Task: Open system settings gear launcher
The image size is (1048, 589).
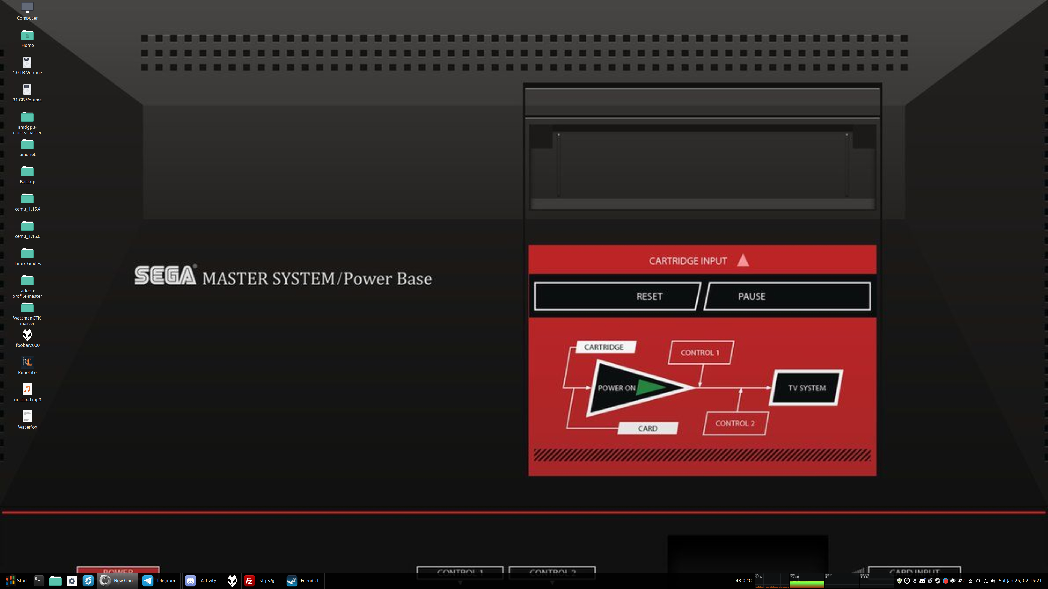Action: click(72, 581)
